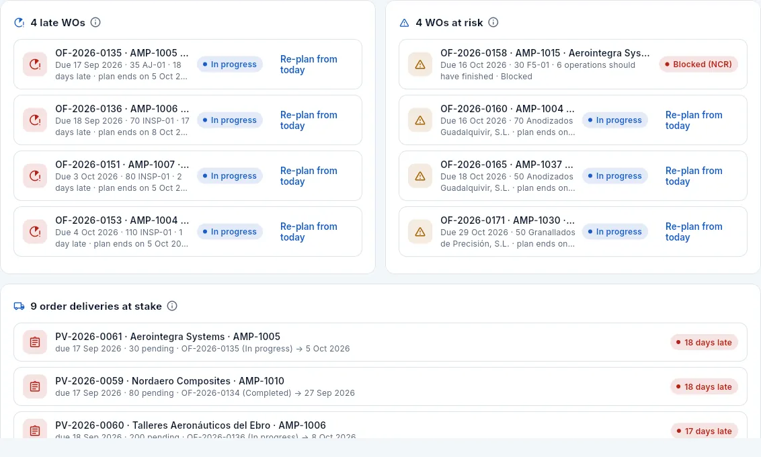Click the warning triangle icon for OF-2026-0158
Viewport: 761px width, 457px height.
tap(420, 65)
